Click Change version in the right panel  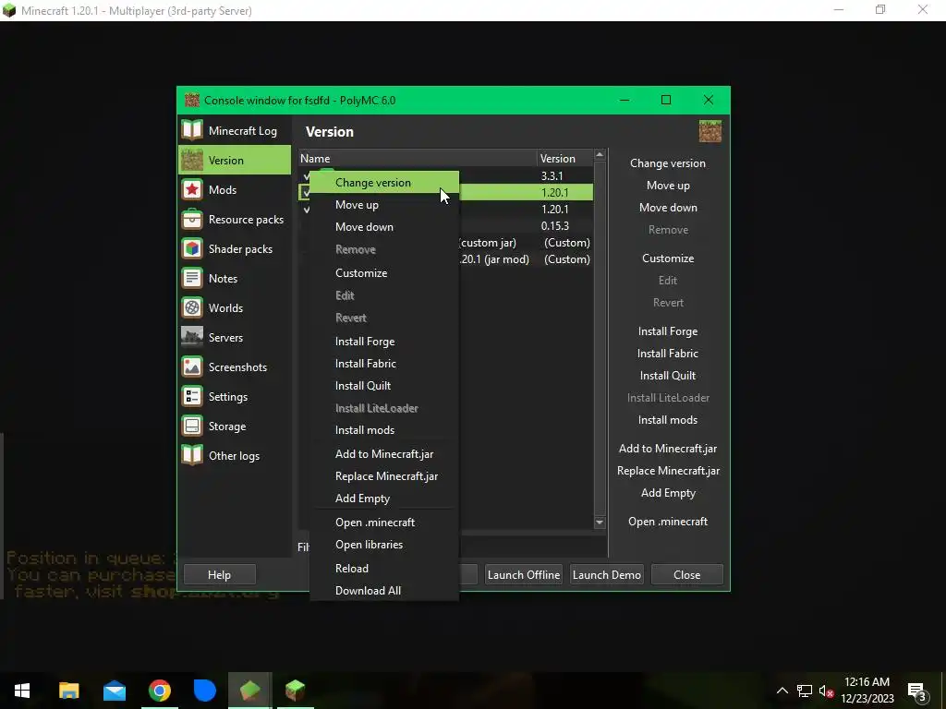668,163
